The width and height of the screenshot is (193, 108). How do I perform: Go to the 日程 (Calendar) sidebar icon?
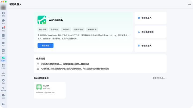(3, 37)
